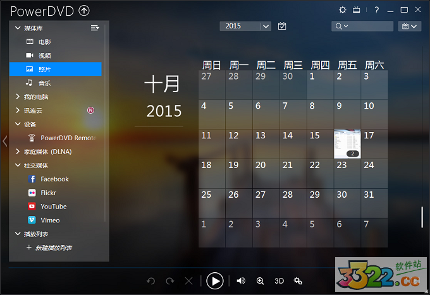Select October 15 calendar cell
This screenshot has width=430, height=295.
coord(321,144)
